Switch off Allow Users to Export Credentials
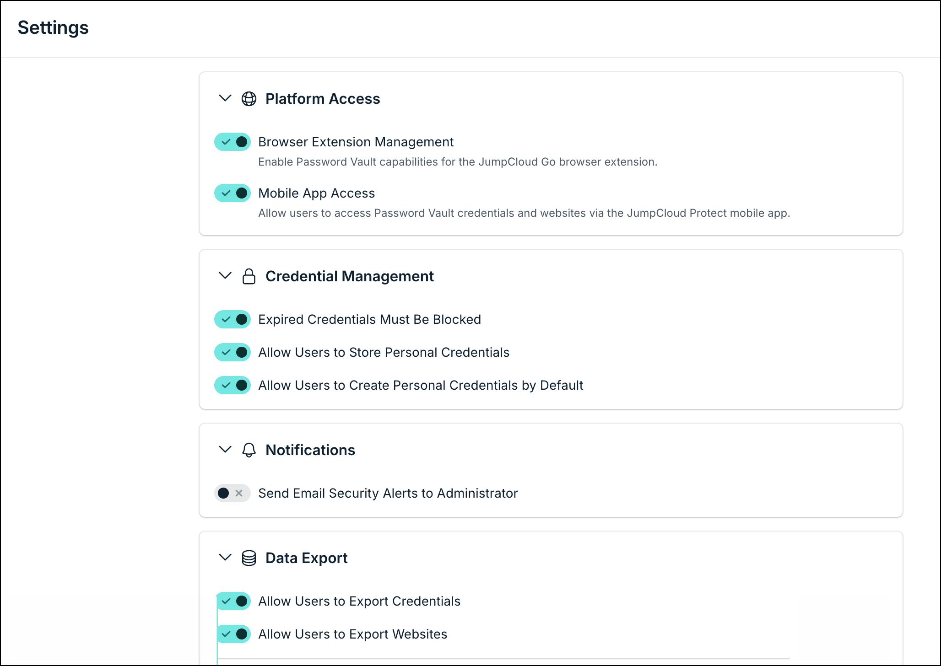941x666 pixels. point(233,601)
